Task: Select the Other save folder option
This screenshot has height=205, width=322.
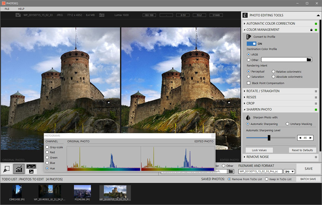Action: coord(224,166)
